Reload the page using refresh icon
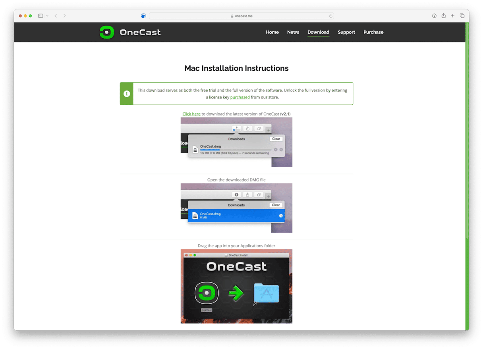This screenshot has height=349, width=483. (x=330, y=16)
